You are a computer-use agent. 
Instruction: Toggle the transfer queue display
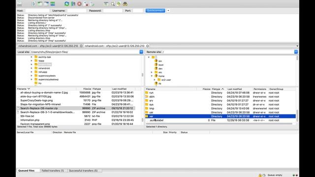[53, 4]
